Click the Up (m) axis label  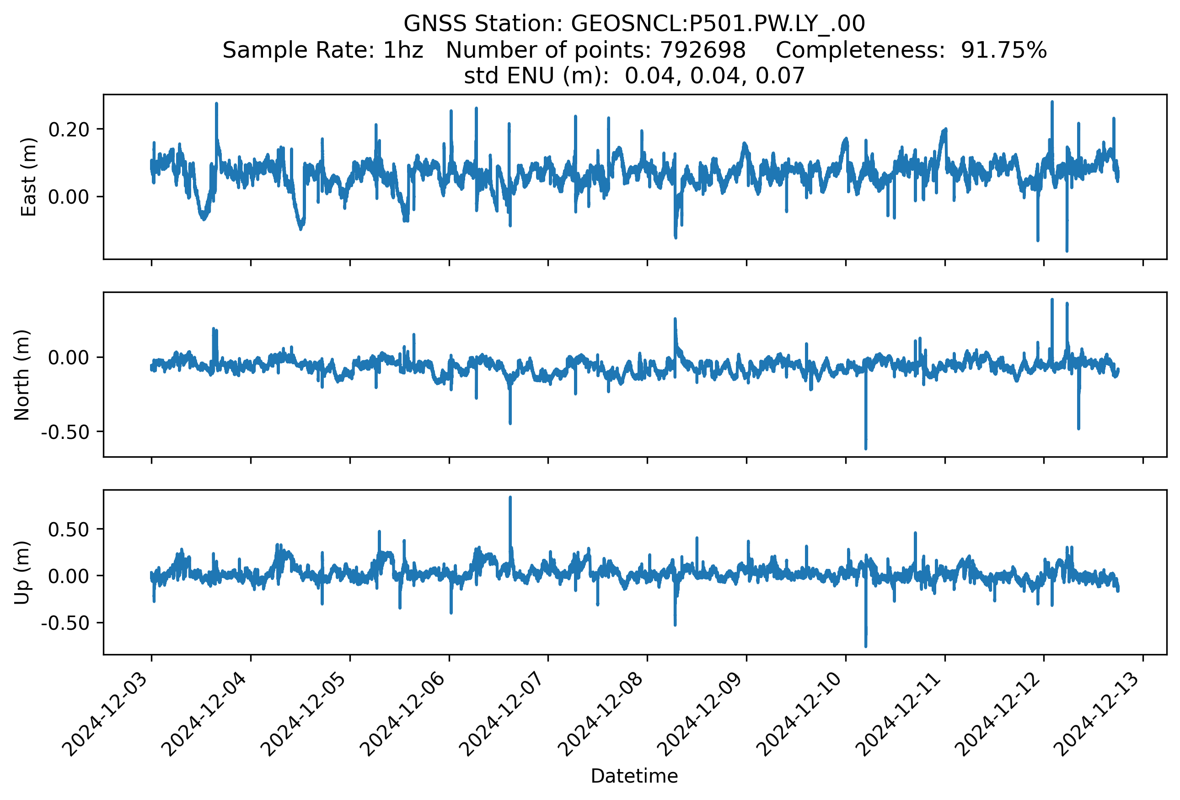22,573
